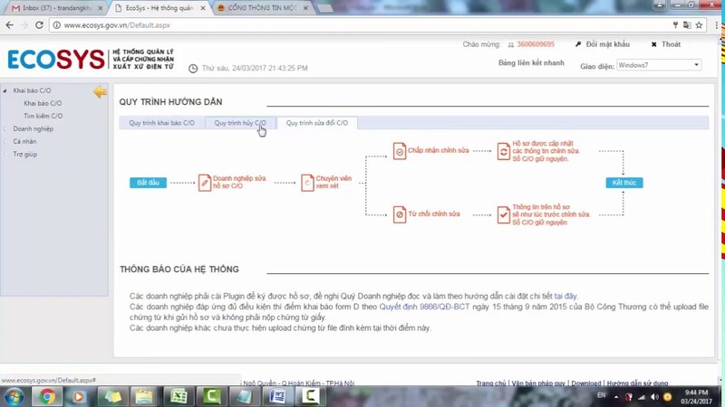The height and width of the screenshot is (407, 725).
Task: Expand the Cá nhân menu node
Action: [5, 142]
